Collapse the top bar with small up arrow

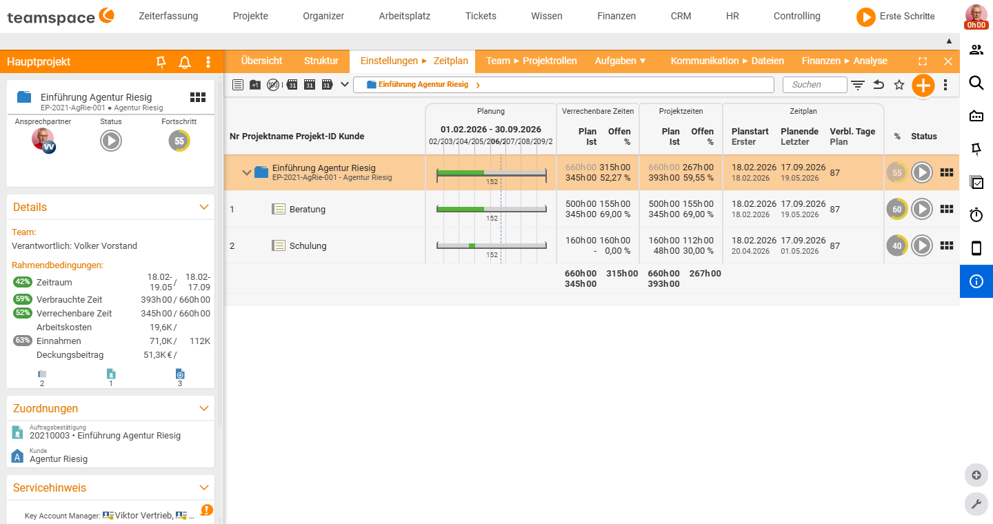coord(949,41)
